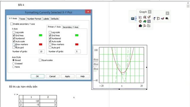Screen dimensions: 190x107
Task: Select the Primary Y Axis tab
Action: click(54, 27)
